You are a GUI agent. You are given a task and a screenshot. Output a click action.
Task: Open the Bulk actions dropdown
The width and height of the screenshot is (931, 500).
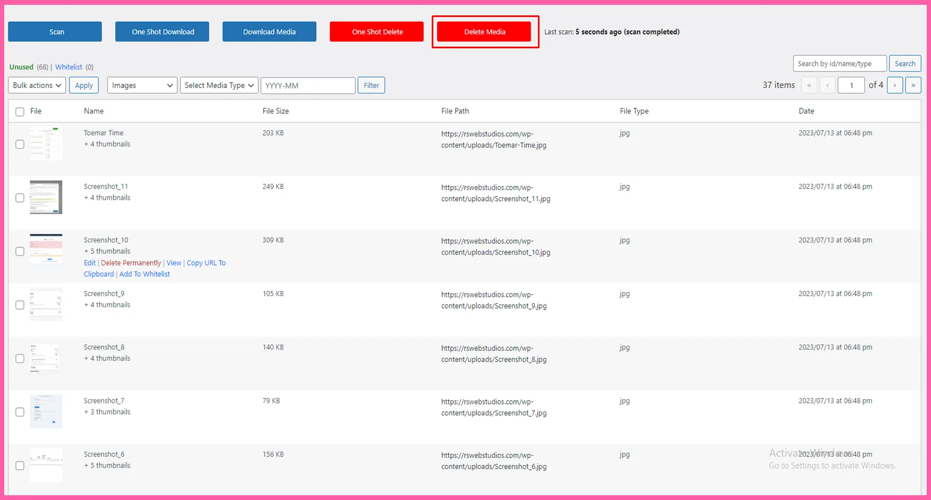[x=37, y=85]
